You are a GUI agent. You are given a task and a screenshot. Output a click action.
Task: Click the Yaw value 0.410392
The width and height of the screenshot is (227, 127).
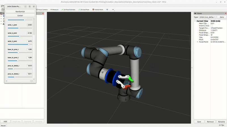click(x=215, y=37)
